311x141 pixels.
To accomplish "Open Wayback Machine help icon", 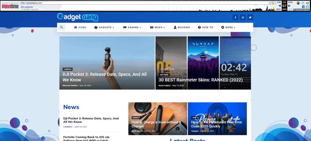I will [x=303, y=3].
